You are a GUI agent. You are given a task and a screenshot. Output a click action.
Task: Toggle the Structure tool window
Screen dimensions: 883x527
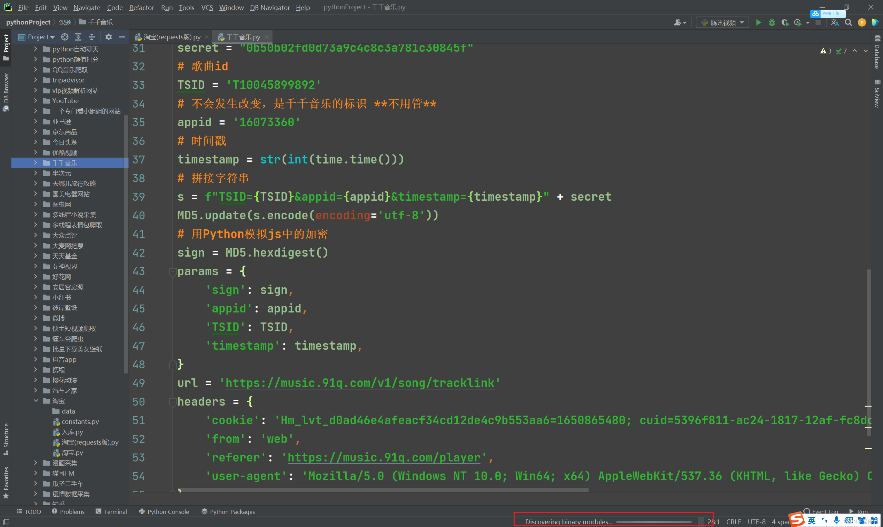pyautogui.click(x=6, y=439)
